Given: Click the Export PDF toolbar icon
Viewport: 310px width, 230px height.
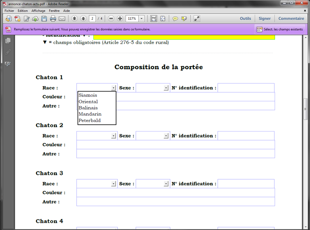Looking at the screenshot, I should point(17,19).
